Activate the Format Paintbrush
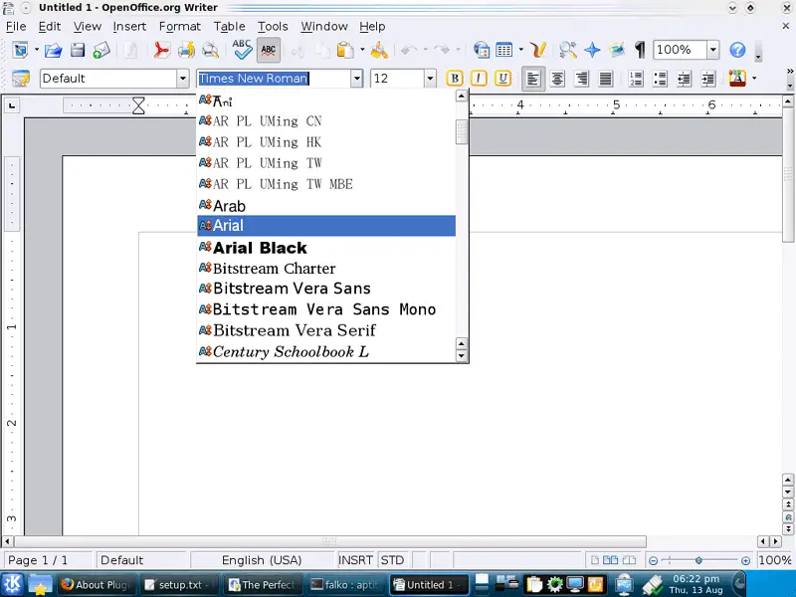Screen dimensions: 796x597 coord(379,50)
